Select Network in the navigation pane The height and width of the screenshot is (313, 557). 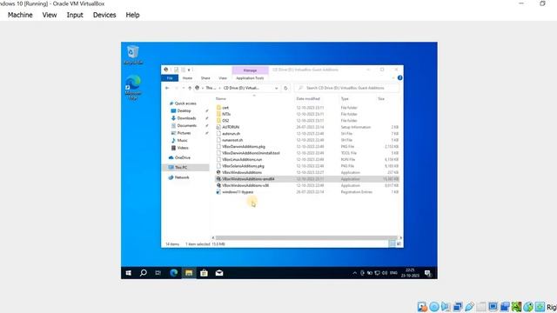pos(182,177)
